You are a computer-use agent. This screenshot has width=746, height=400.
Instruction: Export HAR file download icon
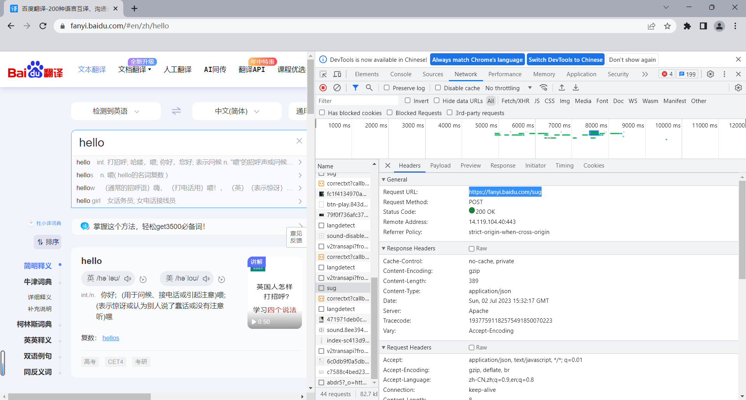576,88
